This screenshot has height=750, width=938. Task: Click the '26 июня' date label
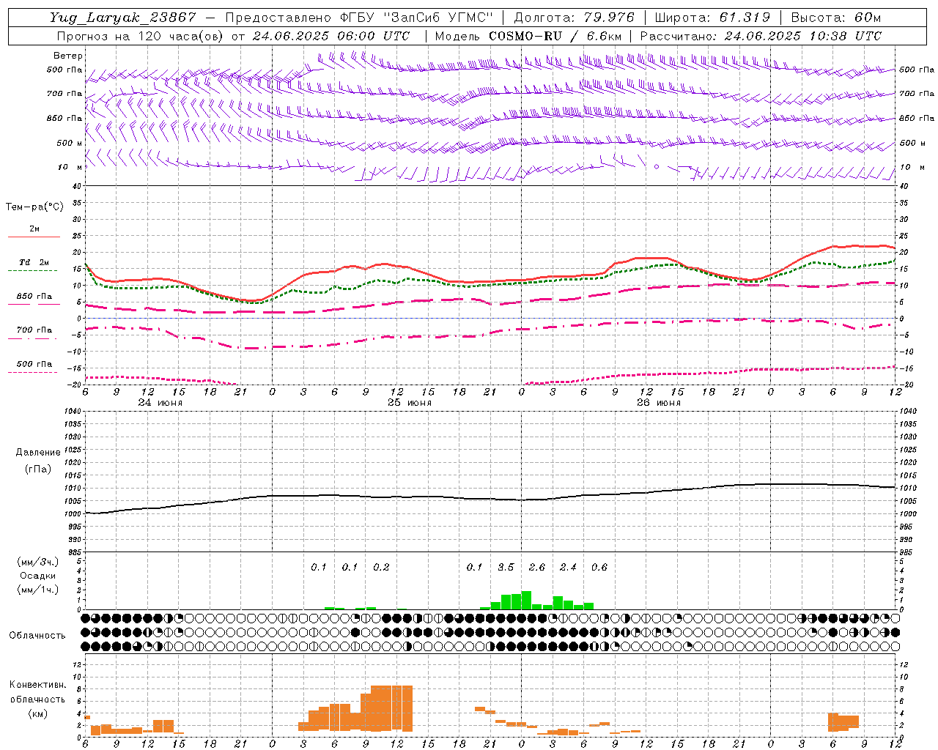tap(658, 403)
